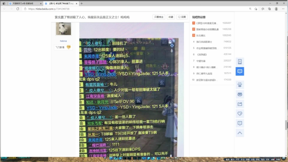Open hot topic ranked 10 with 174330
The height and width of the screenshot is (162, 288).
(207, 80)
